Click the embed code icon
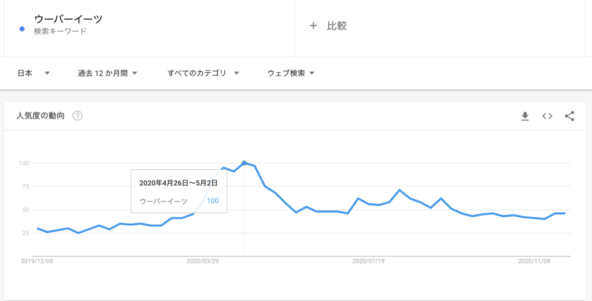The image size is (592, 301). click(x=547, y=116)
